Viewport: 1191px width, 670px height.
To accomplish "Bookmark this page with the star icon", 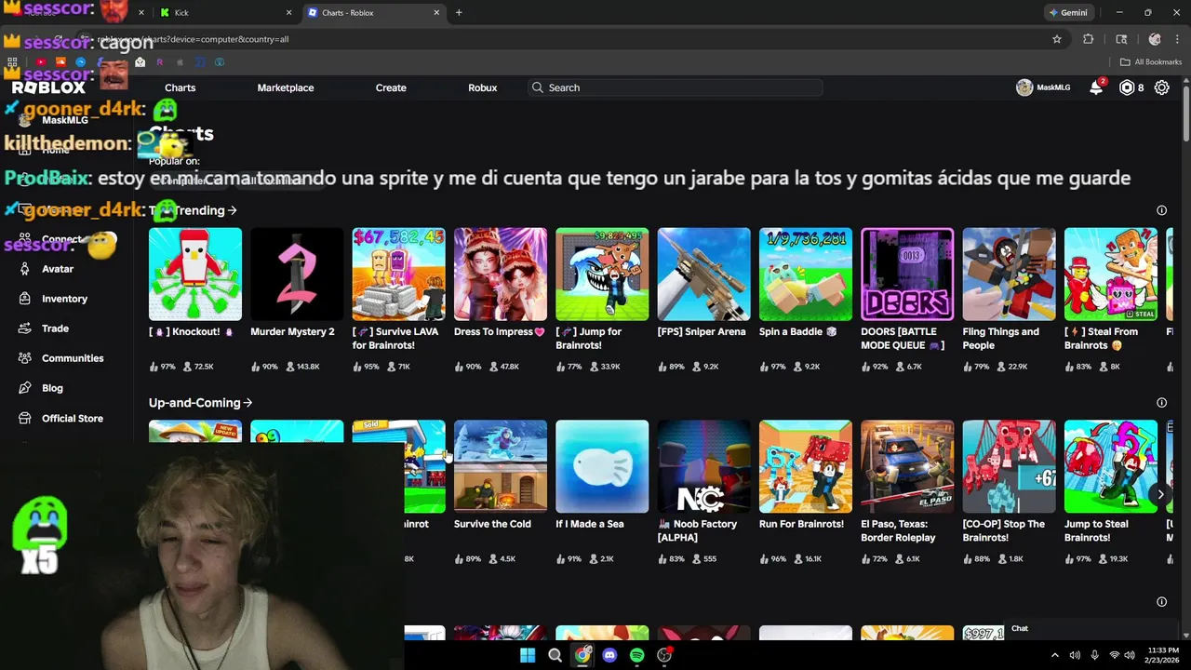I will (1057, 39).
